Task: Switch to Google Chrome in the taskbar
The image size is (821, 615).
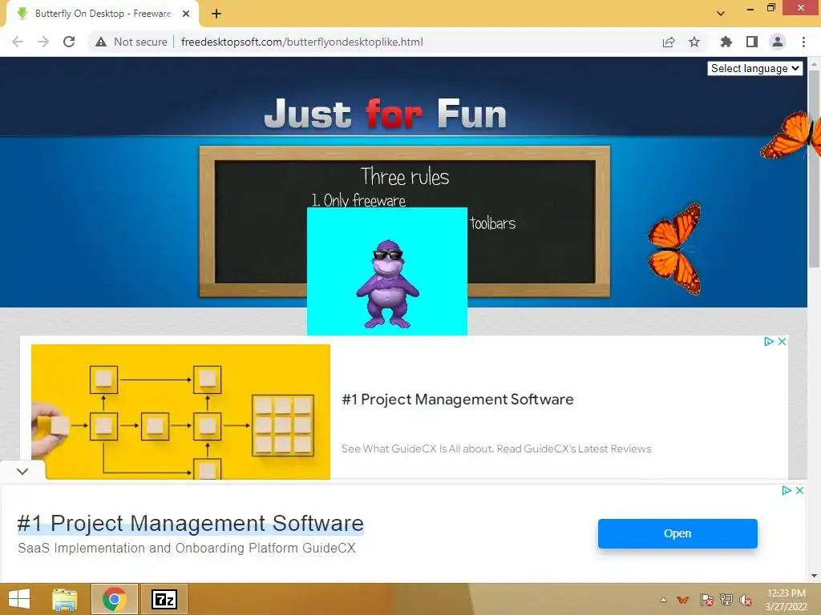Action: (x=115, y=599)
